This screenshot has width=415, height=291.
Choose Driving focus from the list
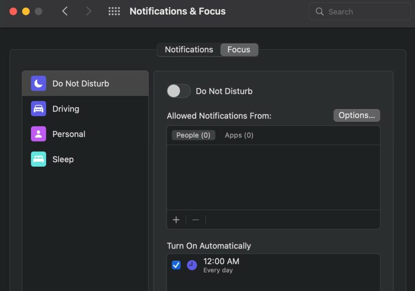(66, 109)
